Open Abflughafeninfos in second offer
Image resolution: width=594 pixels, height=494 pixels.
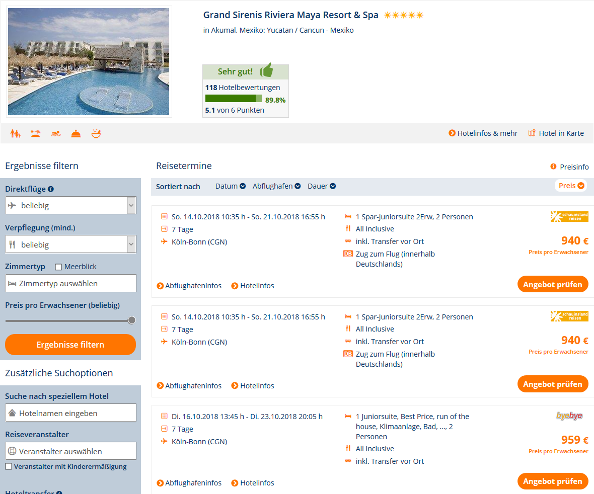189,386
